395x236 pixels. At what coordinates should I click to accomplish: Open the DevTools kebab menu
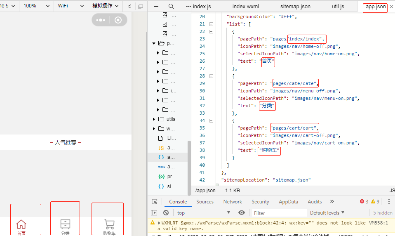tap(389, 201)
